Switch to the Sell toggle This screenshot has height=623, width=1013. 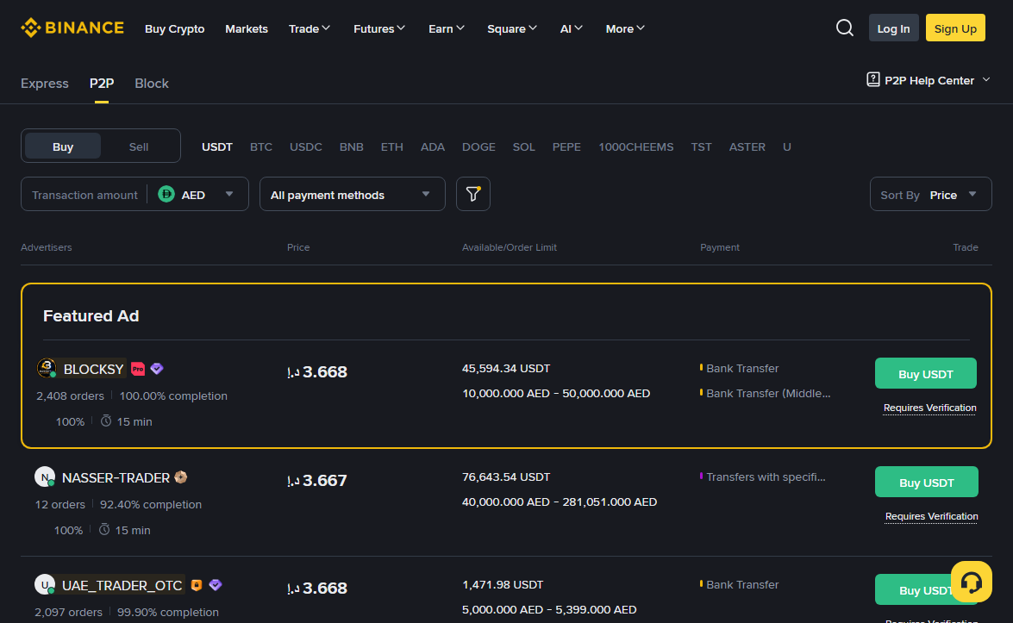pyautogui.click(x=138, y=146)
